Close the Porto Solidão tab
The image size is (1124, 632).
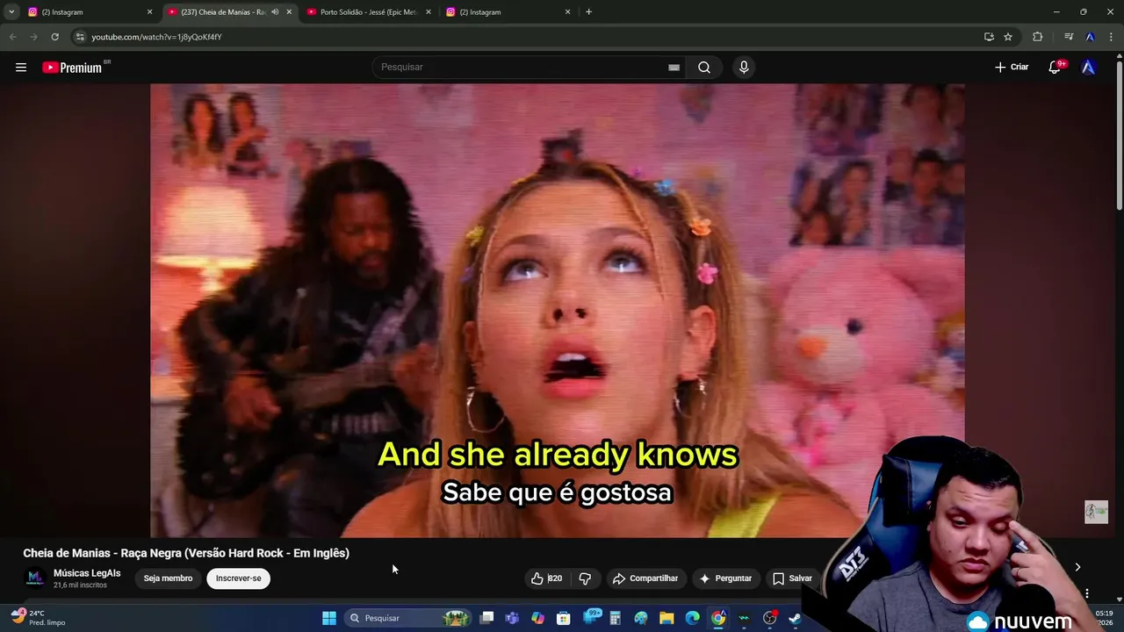tap(429, 12)
